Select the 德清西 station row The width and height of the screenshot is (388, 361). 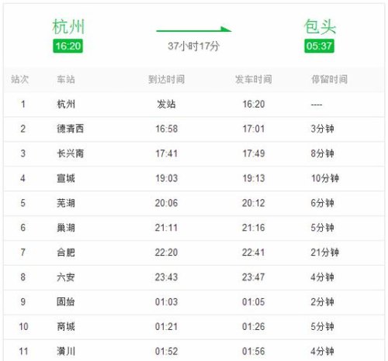coord(194,129)
